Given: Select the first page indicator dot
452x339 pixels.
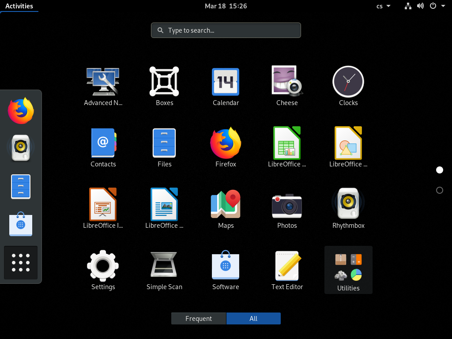Looking at the screenshot, I should (x=439, y=170).
